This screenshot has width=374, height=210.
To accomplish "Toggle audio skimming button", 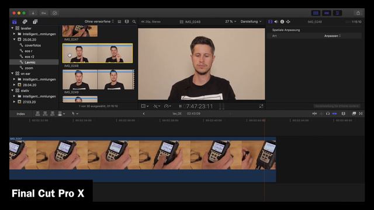I will pyautogui.click(x=321, y=114).
